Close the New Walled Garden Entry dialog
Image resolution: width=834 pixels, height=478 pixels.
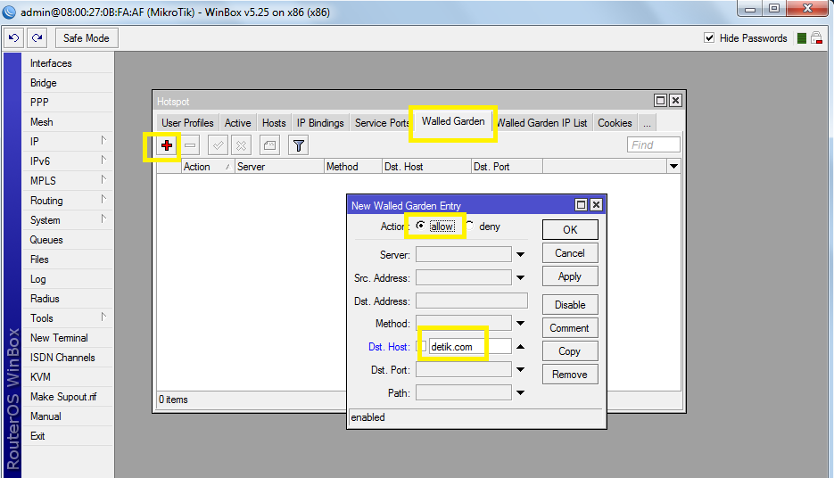point(597,205)
